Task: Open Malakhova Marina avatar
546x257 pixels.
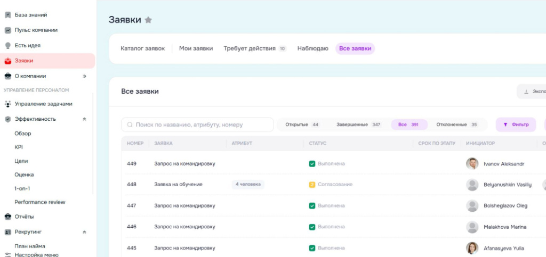Action: (472, 227)
